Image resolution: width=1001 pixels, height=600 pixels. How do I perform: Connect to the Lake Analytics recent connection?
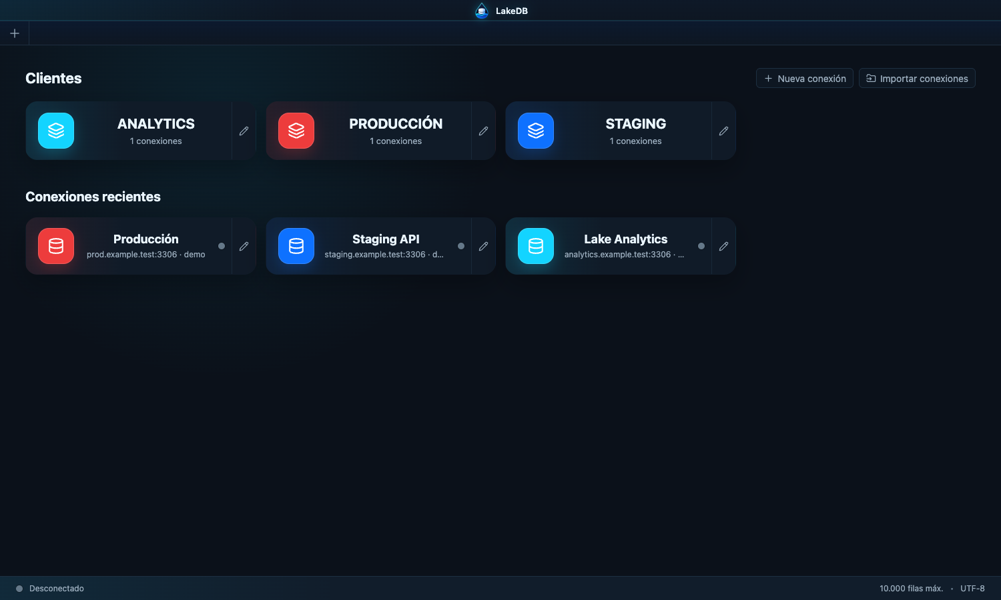coord(609,246)
